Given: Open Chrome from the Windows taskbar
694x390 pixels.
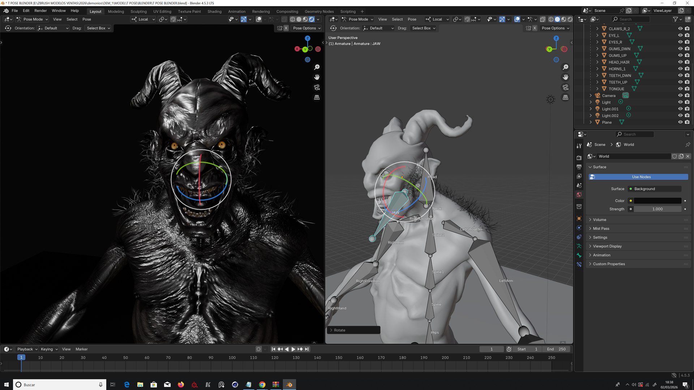Looking at the screenshot, I should pos(262,385).
